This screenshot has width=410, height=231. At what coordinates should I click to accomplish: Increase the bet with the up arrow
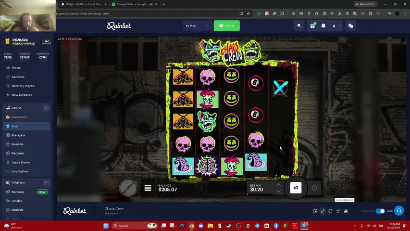pyautogui.click(x=278, y=185)
